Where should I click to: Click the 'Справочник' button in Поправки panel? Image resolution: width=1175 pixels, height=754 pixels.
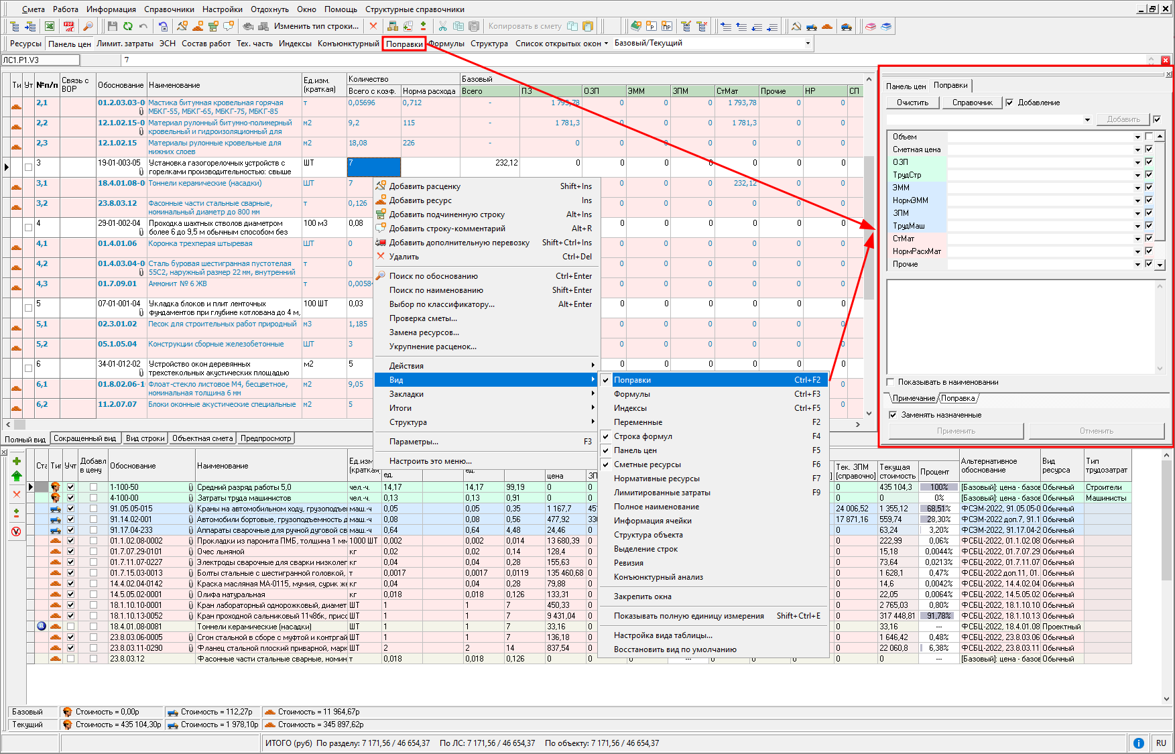972,103
